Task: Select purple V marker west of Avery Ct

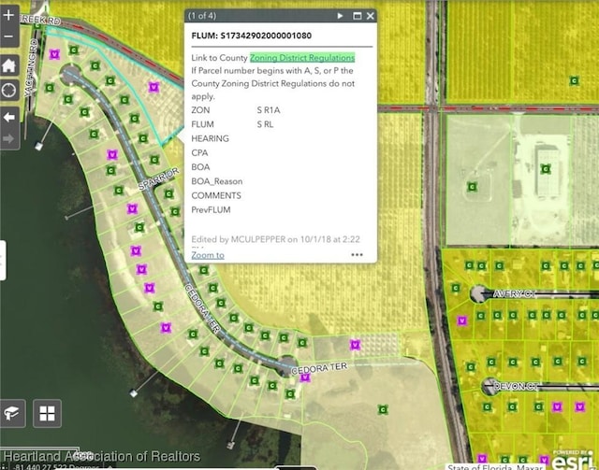Action: [x=462, y=320]
